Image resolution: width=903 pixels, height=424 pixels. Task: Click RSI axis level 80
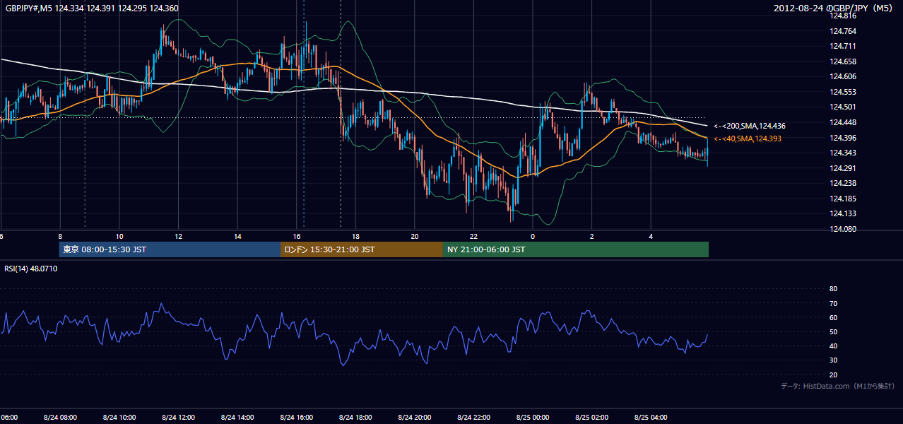pyautogui.click(x=833, y=289)
